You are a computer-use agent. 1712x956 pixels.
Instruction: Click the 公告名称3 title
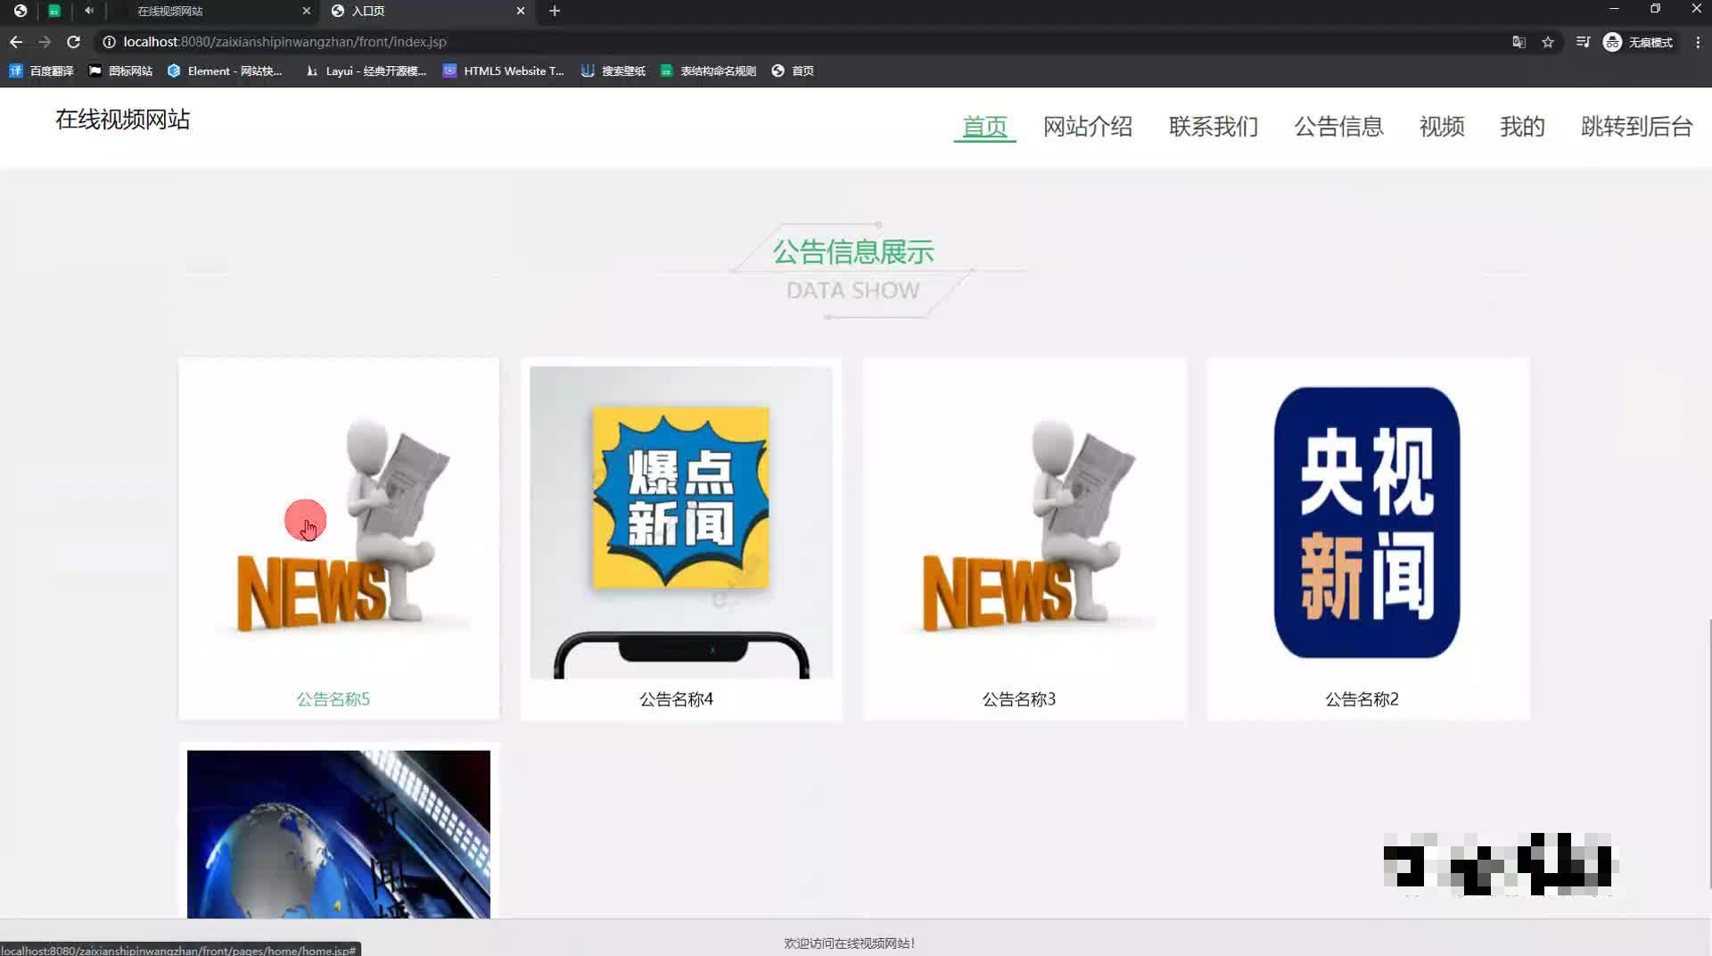click(1019, 699)
